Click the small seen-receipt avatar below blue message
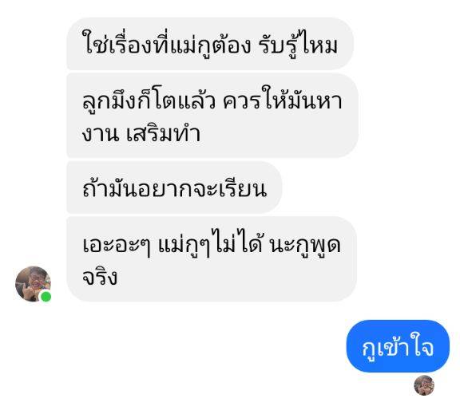 424,385
